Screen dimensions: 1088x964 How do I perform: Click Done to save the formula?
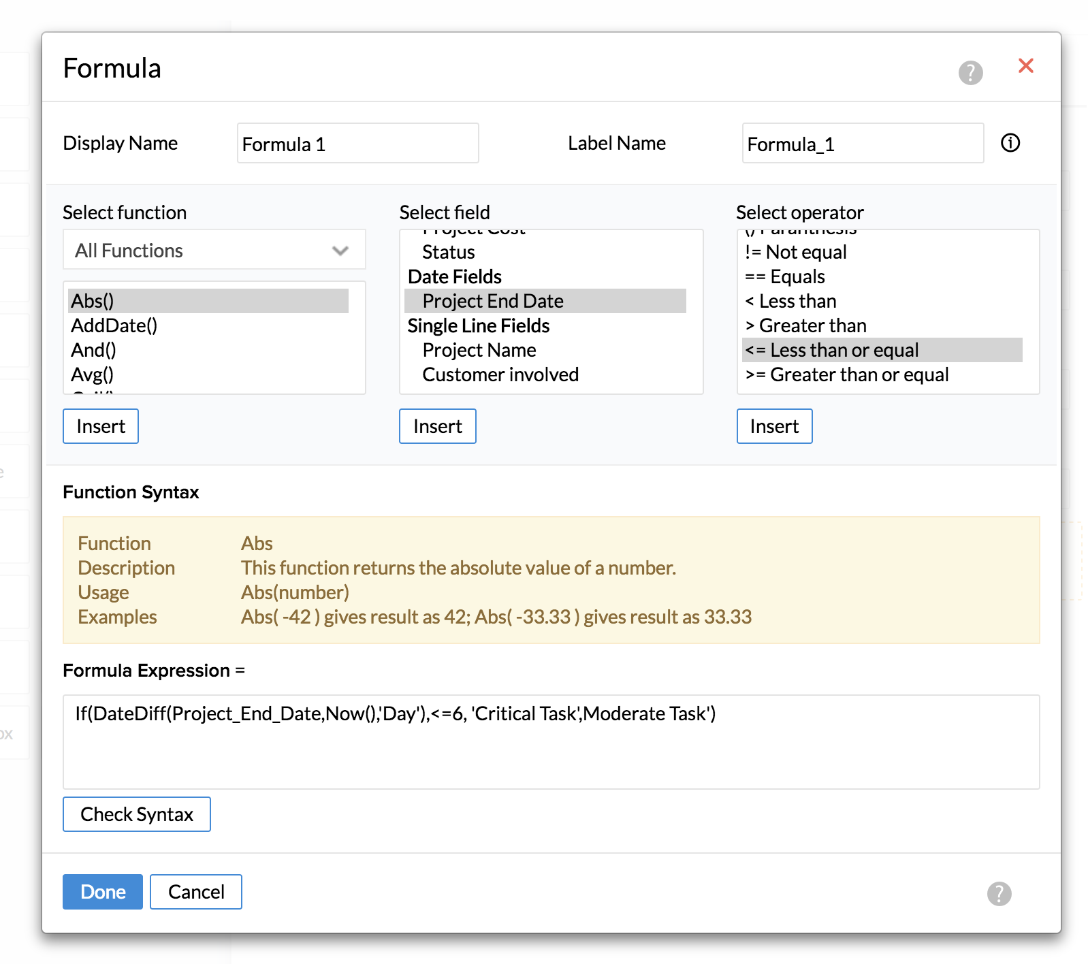coord(103,892)
